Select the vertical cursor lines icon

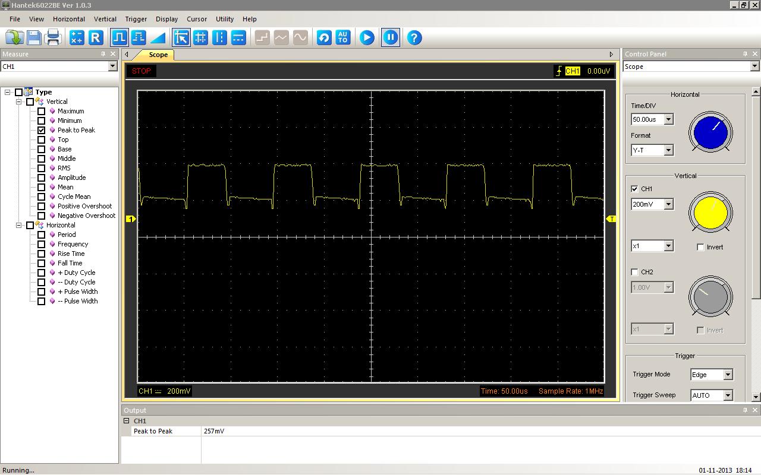coord(219,37)
